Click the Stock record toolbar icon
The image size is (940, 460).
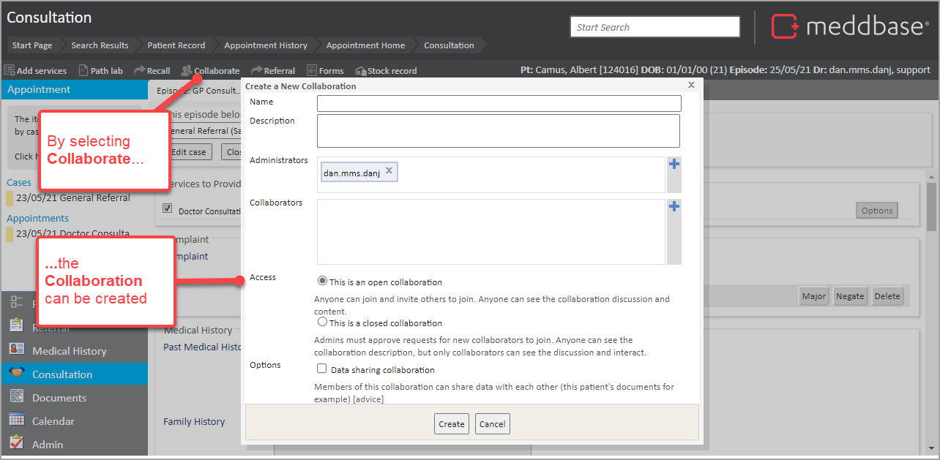pos(360,71)
